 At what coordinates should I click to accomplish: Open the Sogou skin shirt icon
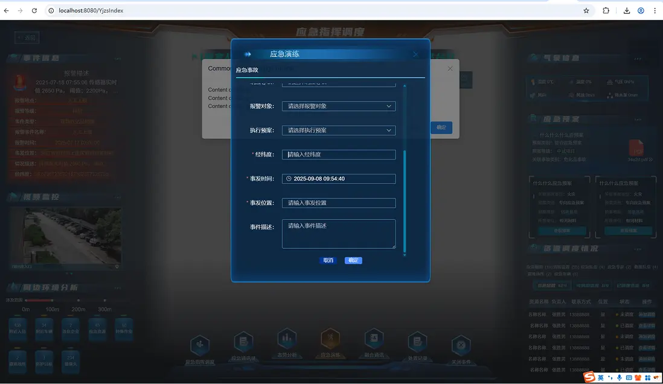638,377
